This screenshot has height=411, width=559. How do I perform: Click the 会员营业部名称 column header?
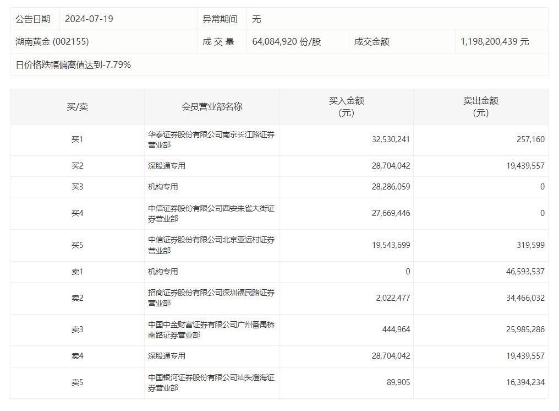(212, 107)
